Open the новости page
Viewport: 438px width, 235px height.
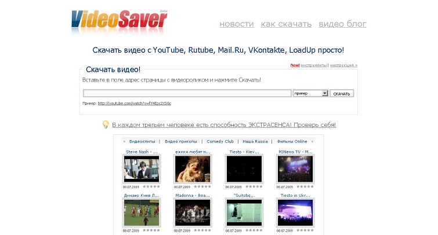(237, 24)
